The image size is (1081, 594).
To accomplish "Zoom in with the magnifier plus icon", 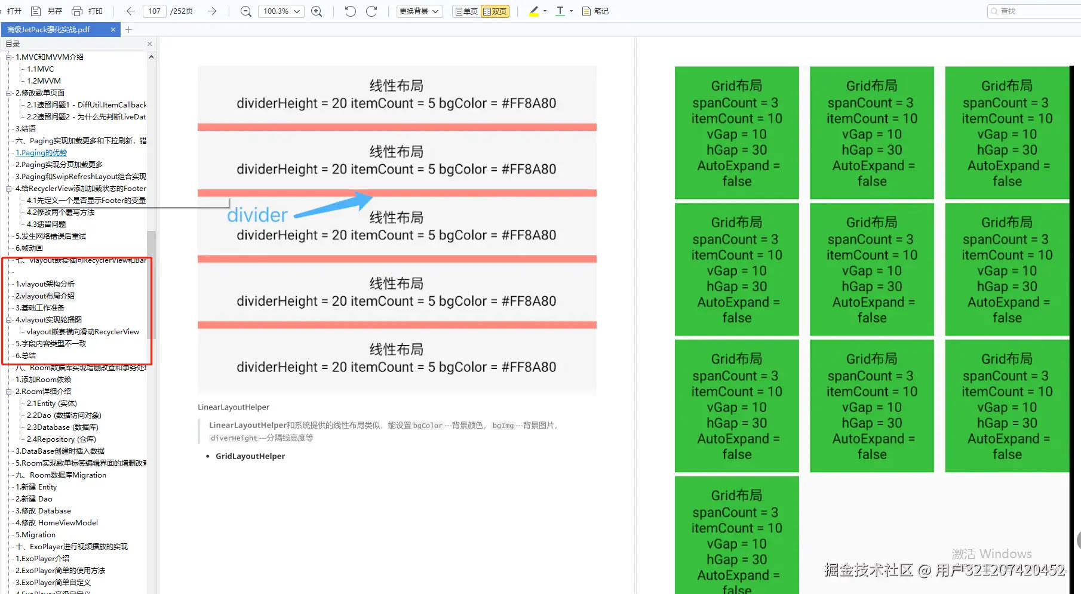I will click(317, 11).
